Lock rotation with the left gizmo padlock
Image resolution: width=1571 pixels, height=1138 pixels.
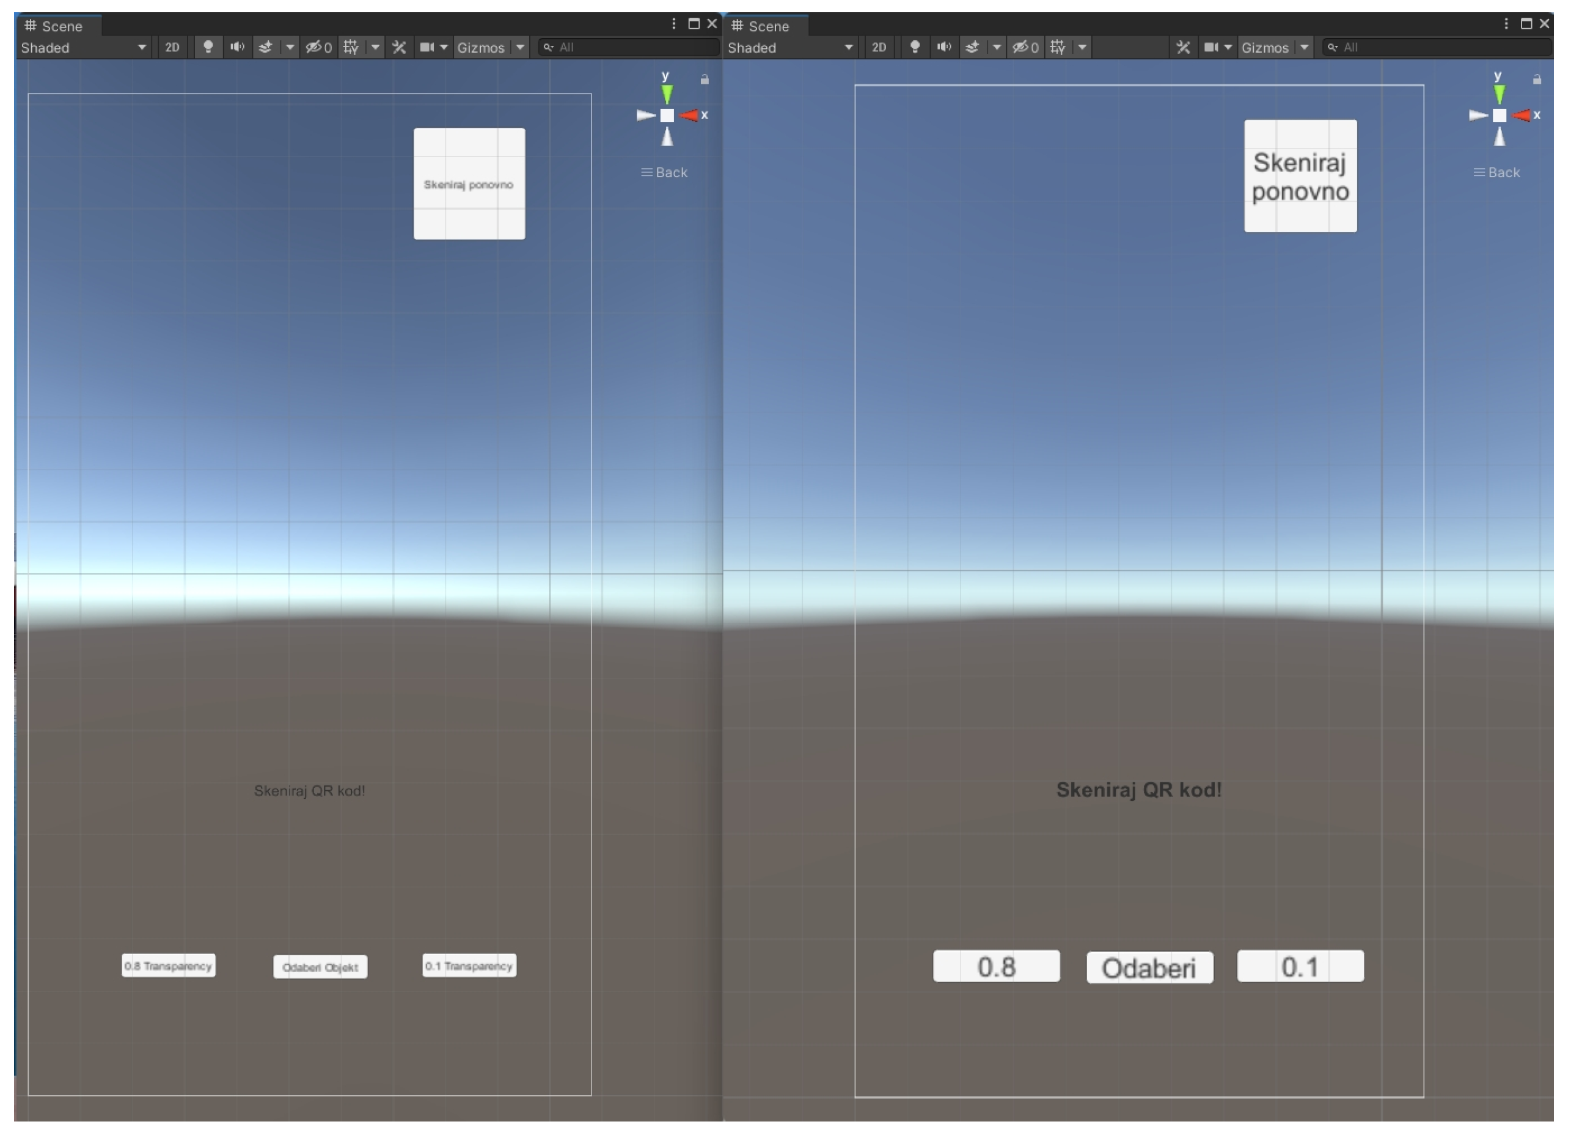(705, 79)
